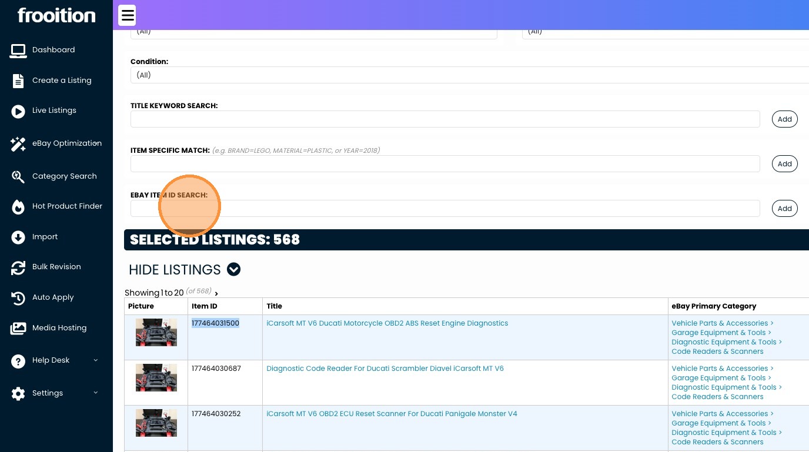Click the Auto Apply history icon
The width and height of the screenshot is (809, 452).
(x=18, y=298)
